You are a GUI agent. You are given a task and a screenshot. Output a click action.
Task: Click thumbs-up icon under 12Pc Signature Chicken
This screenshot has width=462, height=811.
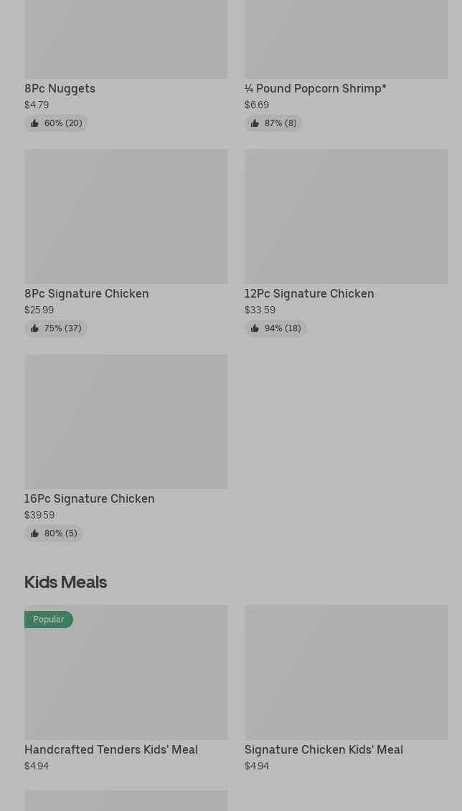click(255, 328)
